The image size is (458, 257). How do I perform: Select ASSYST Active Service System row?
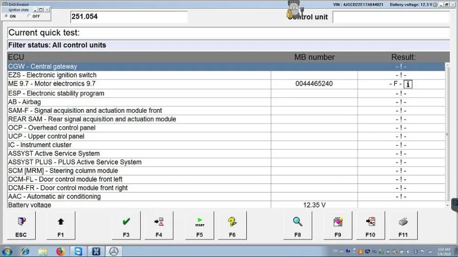pos(226,154)
